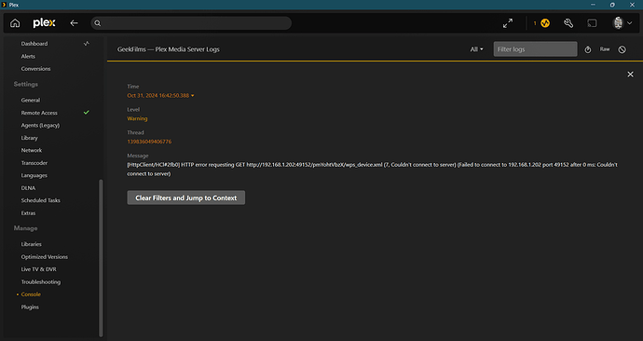Click the green checkmark next to Remote Access
Image resolution: width=643 pixels, height=341 pixels.
pos(87,113)
